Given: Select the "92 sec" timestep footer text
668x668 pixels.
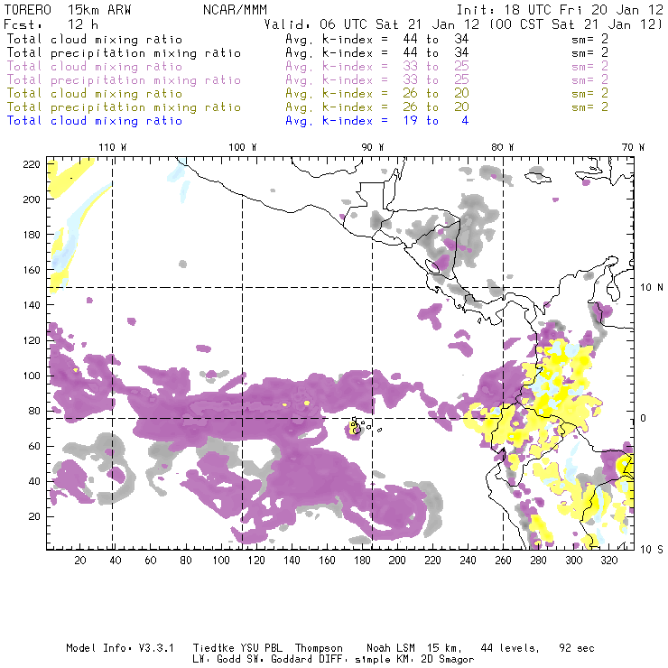Looking at the screenshot, I should (x=577, y=648).
